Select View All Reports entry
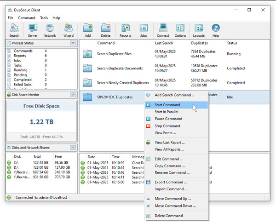276x223 pixels. pos(176,149)
